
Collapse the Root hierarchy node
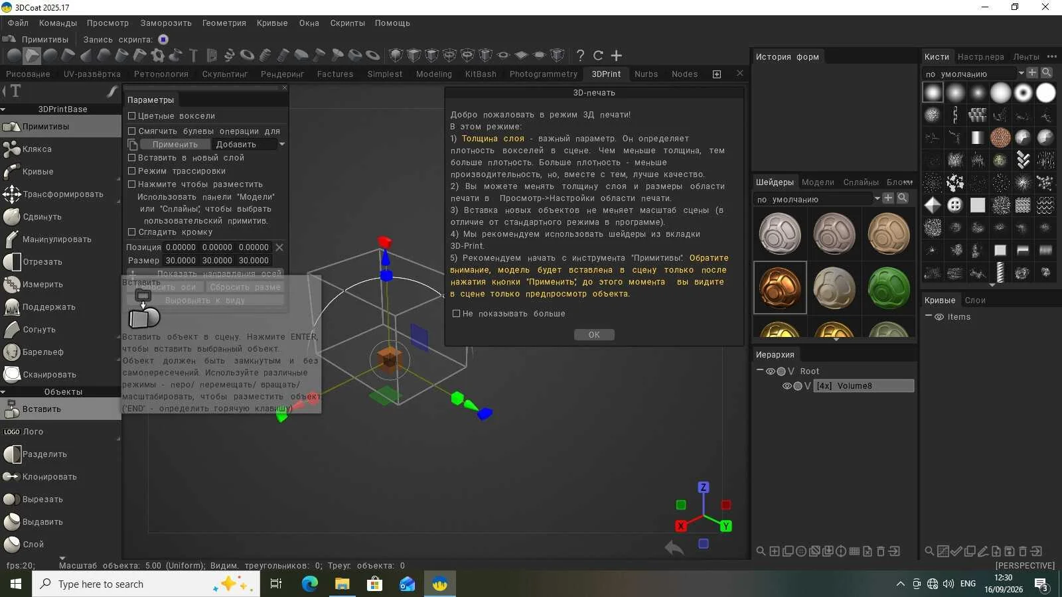point(760,371)
